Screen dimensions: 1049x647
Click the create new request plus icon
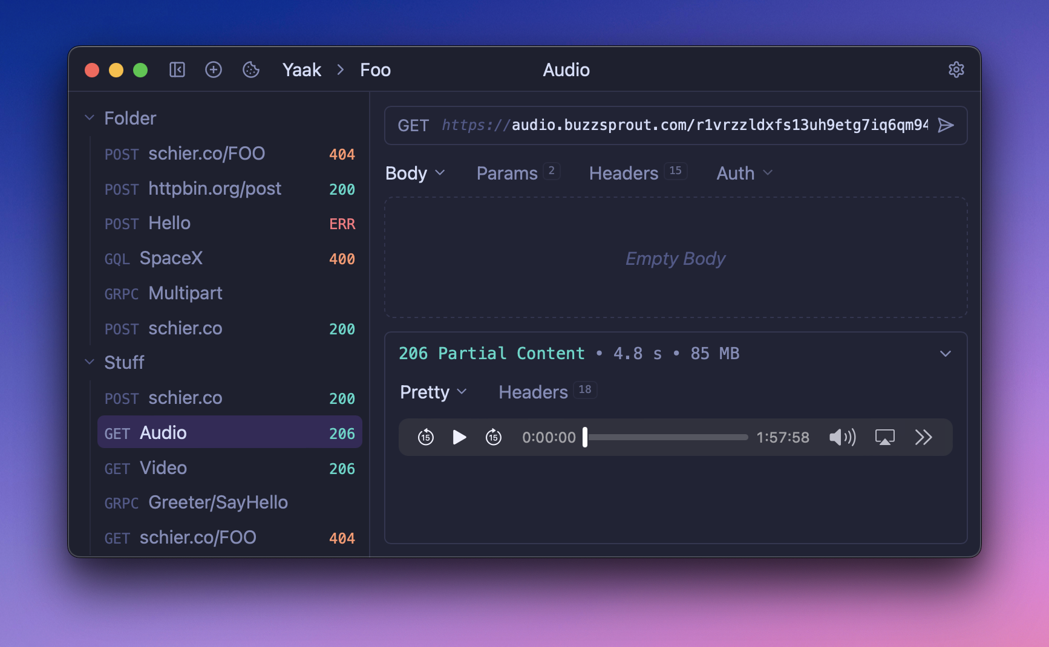point(214,70)
